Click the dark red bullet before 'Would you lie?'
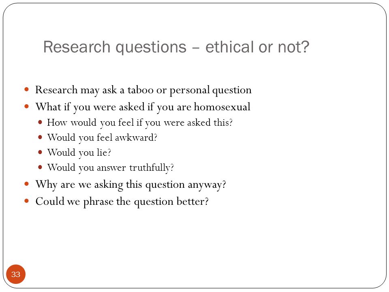Viewport: 389px width, 292px height. (40, 152)
